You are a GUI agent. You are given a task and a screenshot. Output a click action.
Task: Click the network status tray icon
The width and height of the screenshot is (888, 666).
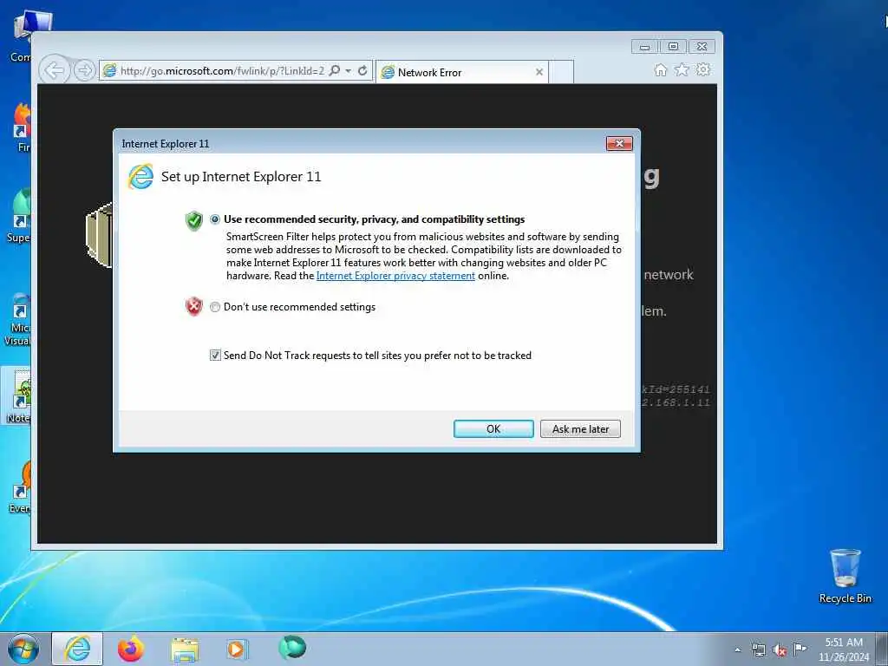point(758,650)
